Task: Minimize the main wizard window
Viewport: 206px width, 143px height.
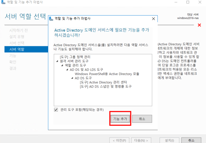Action: [x=176, y=2]
